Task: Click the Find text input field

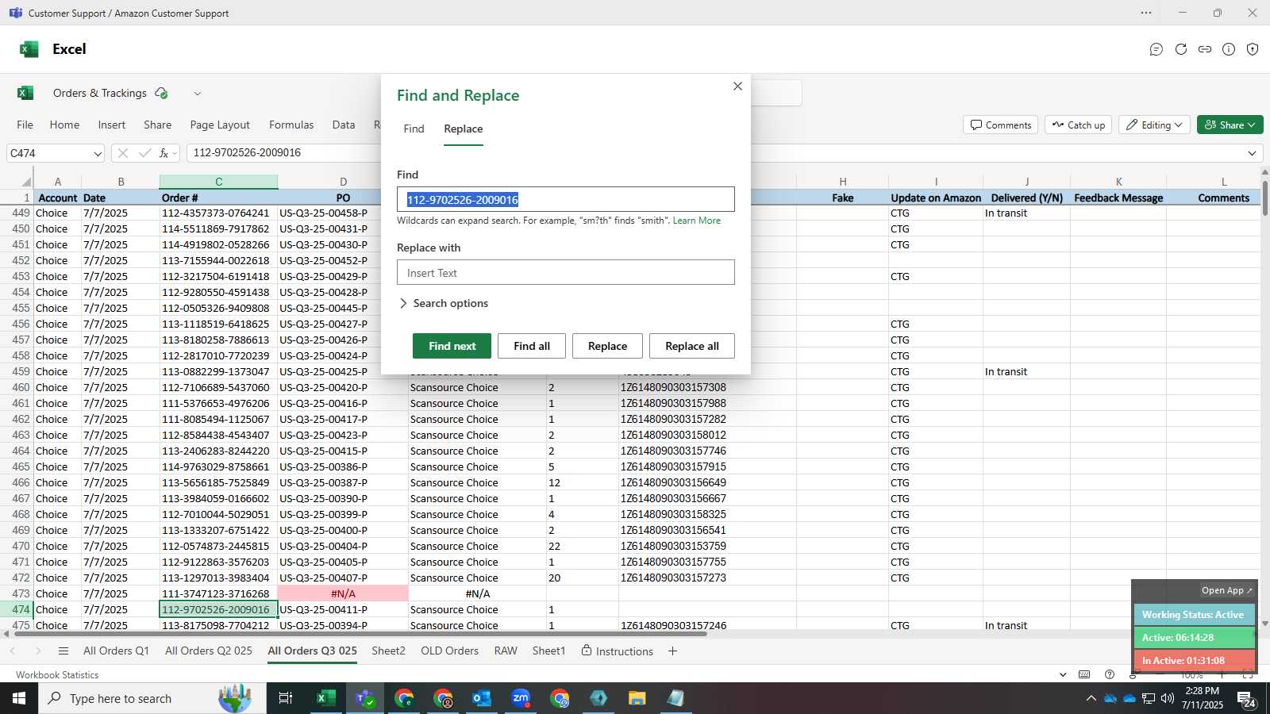Action: [566, 199]
